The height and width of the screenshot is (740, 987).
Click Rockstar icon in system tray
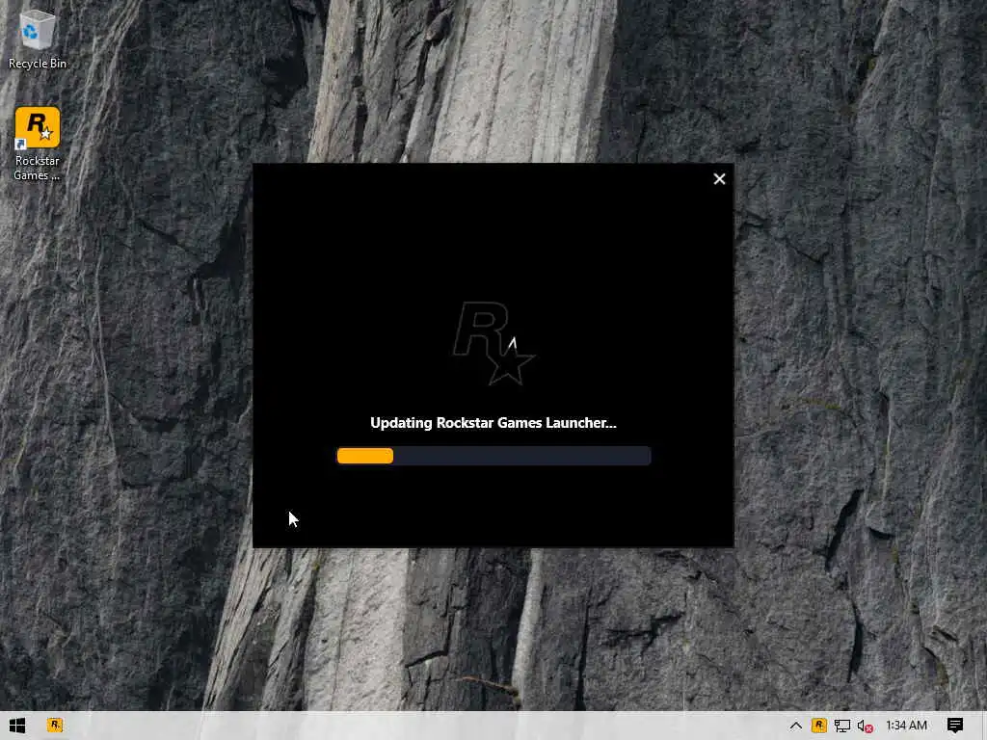coord(819,726)
